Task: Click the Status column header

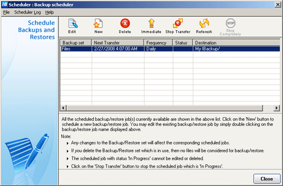Action: coord(183,43)
